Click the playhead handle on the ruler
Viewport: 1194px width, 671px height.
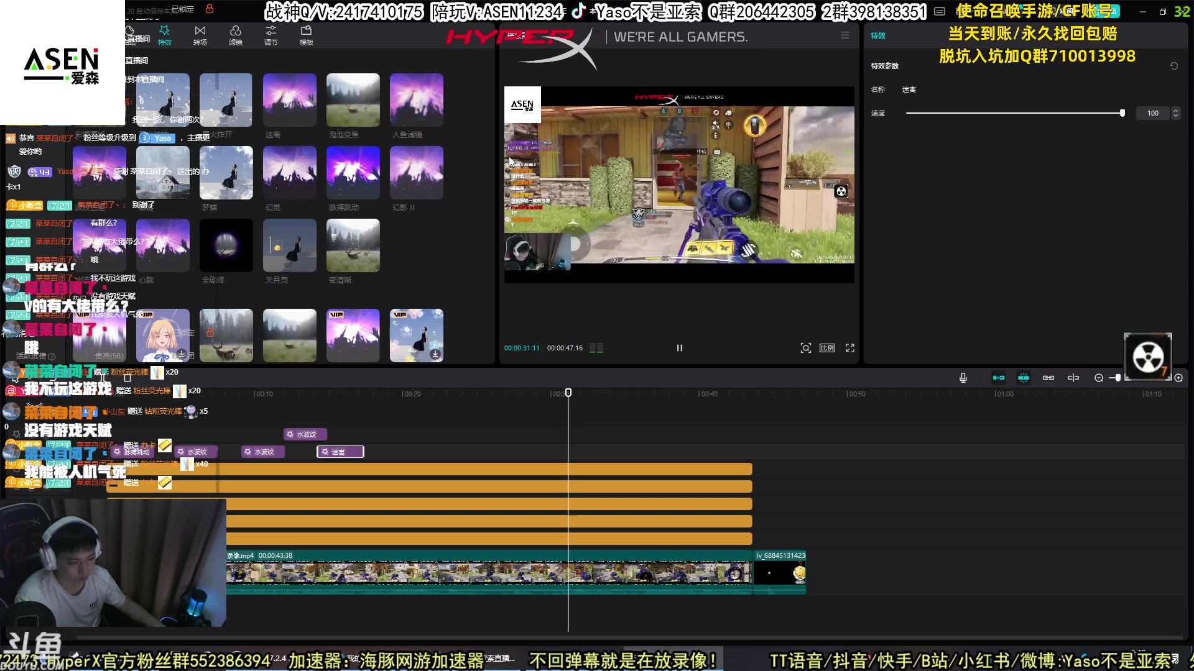pyautogui.click(x=568, y=393)
